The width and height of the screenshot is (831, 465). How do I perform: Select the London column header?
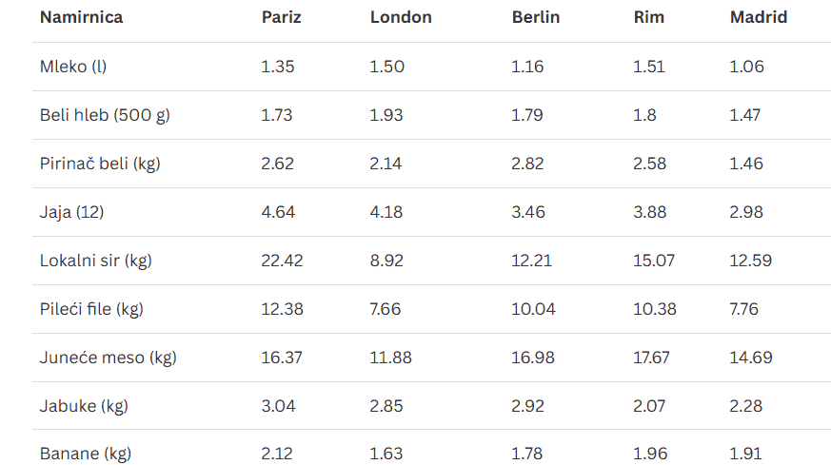click(x=401, y=17)
